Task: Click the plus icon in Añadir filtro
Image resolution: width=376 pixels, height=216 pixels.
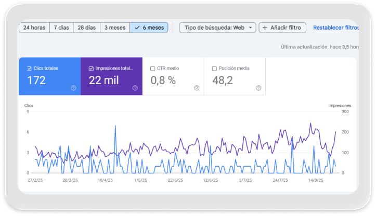Action: 265,28
